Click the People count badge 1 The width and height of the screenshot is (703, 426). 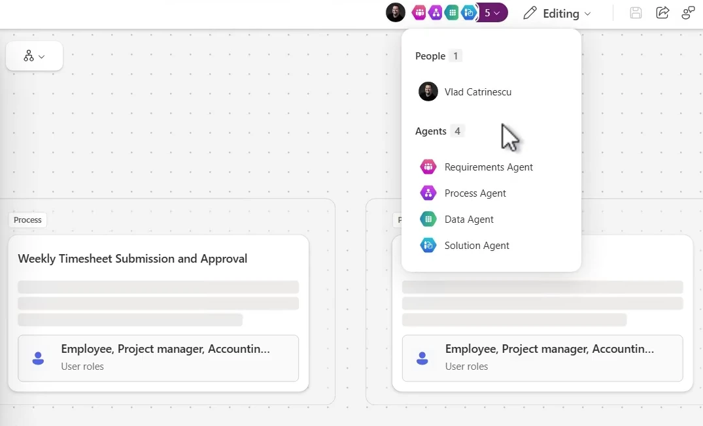coord(456,56)
